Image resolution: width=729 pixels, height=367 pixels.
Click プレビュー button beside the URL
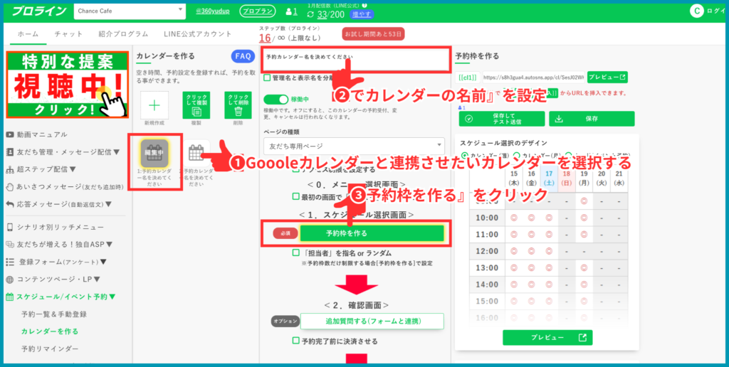[x=608, y=77]
